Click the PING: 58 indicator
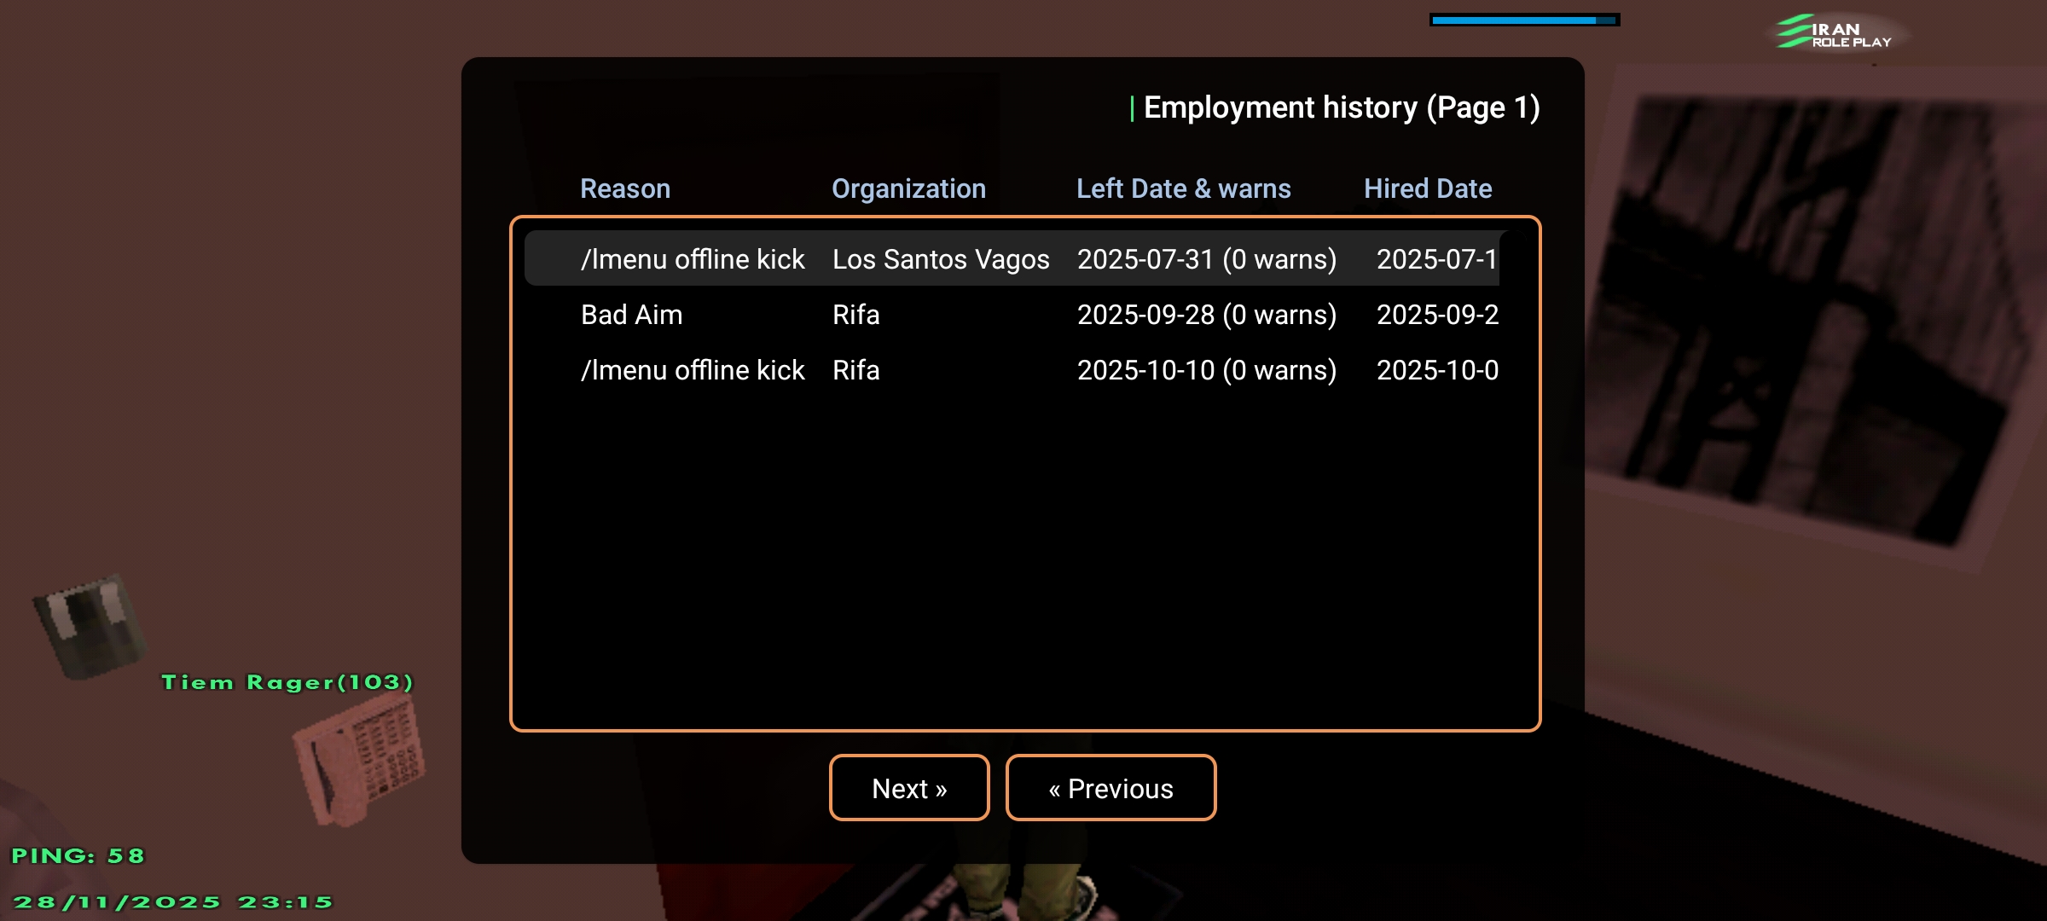2047x921 pixels. click(x=78, y=855)
